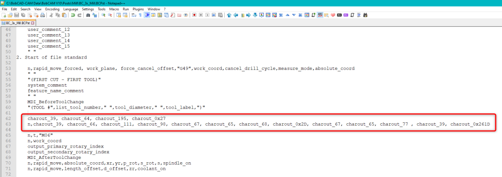
Task: Close the BC_3x_Mill.BCPst tab
Action: 33,23
